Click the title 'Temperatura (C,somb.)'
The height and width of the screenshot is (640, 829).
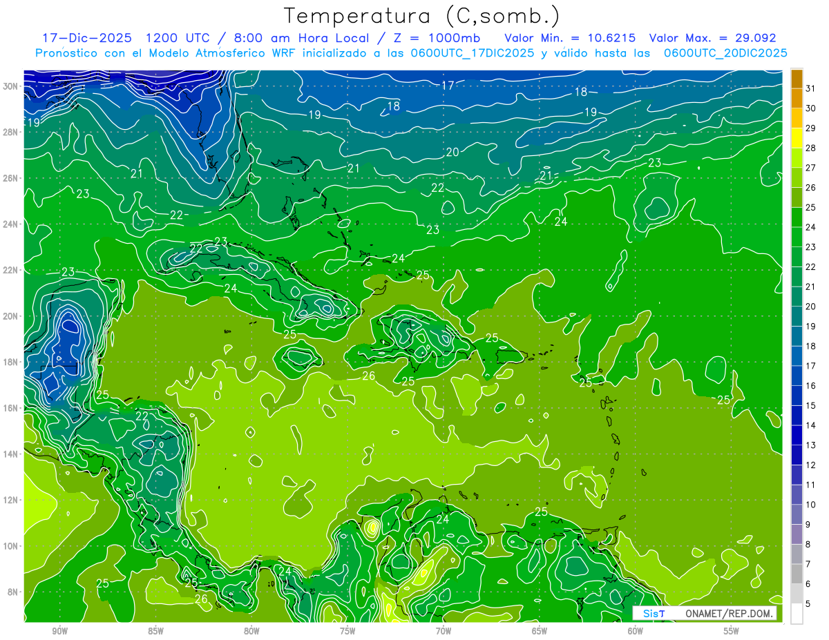[422, 17]
